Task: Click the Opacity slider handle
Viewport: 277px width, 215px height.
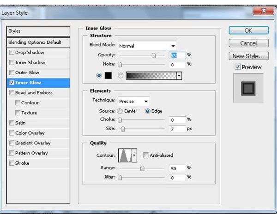Action: [154, 56]
